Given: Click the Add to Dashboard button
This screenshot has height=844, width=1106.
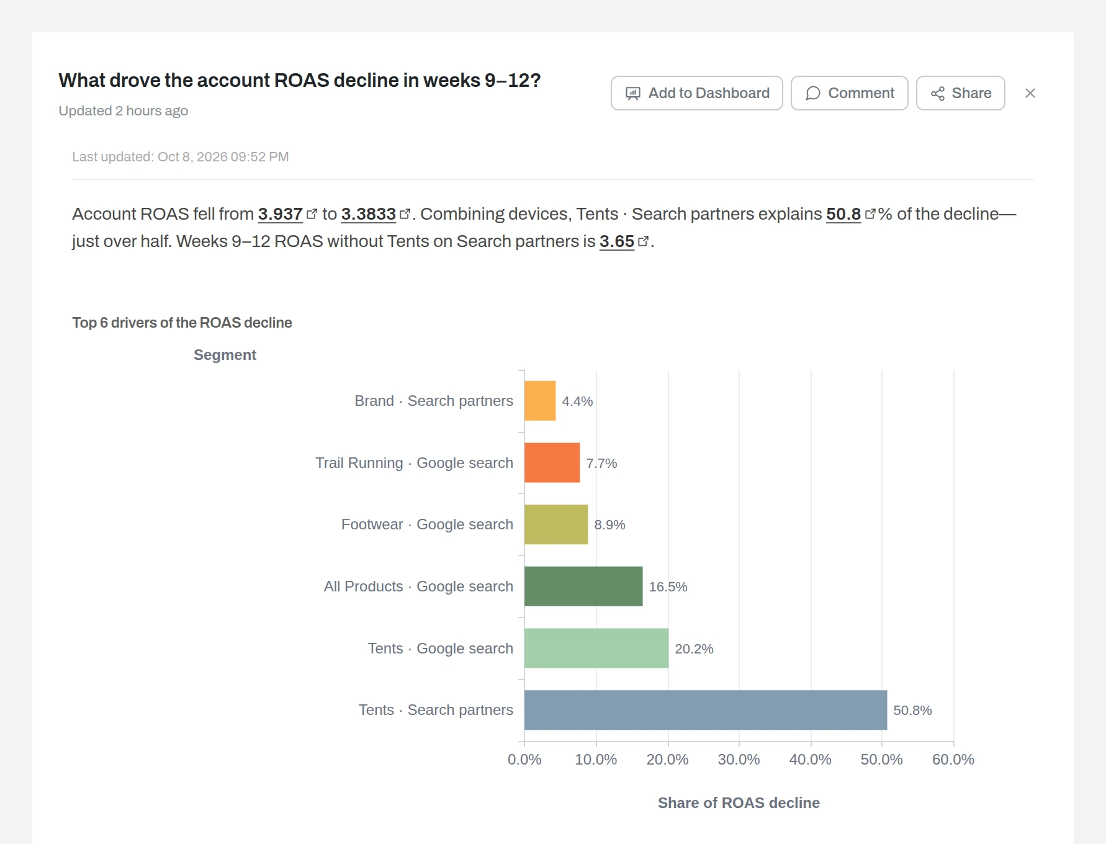Looking at the screenshot, I should [696, 93].
